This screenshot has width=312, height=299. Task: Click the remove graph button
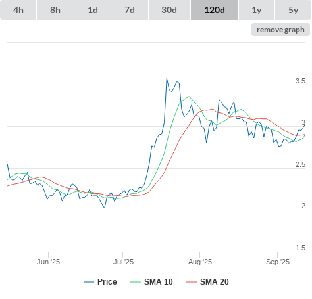[x=280, y=30]
